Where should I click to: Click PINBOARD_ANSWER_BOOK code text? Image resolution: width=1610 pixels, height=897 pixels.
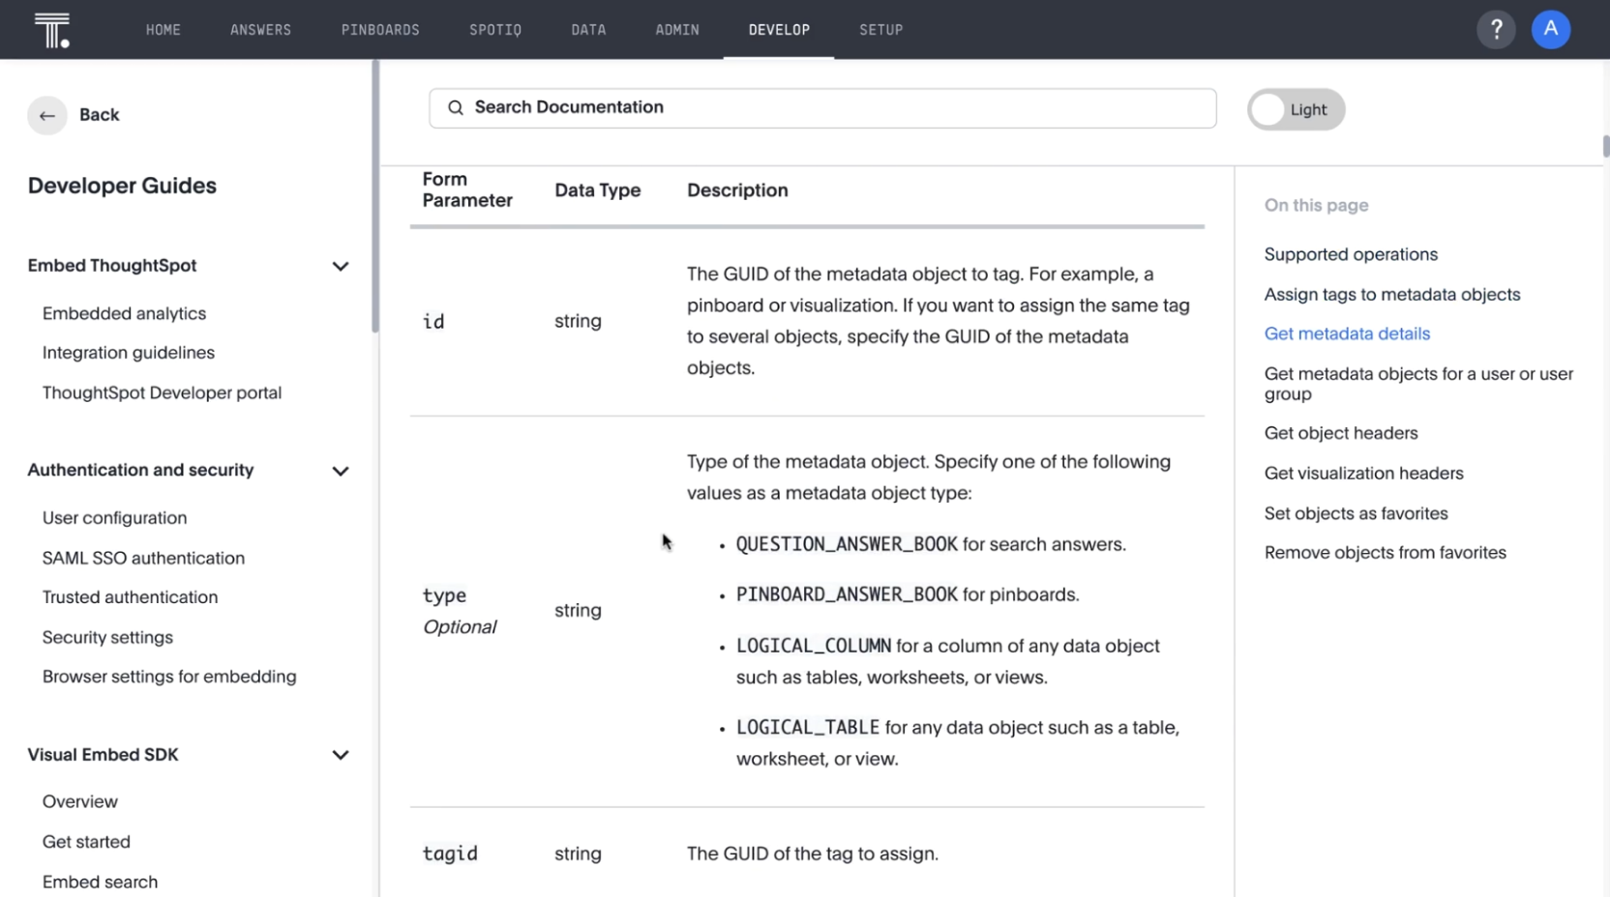click(847, 594)
